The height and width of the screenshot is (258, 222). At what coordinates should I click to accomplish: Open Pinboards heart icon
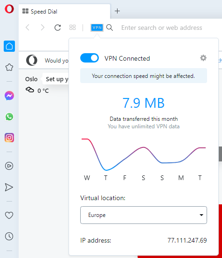9,215
